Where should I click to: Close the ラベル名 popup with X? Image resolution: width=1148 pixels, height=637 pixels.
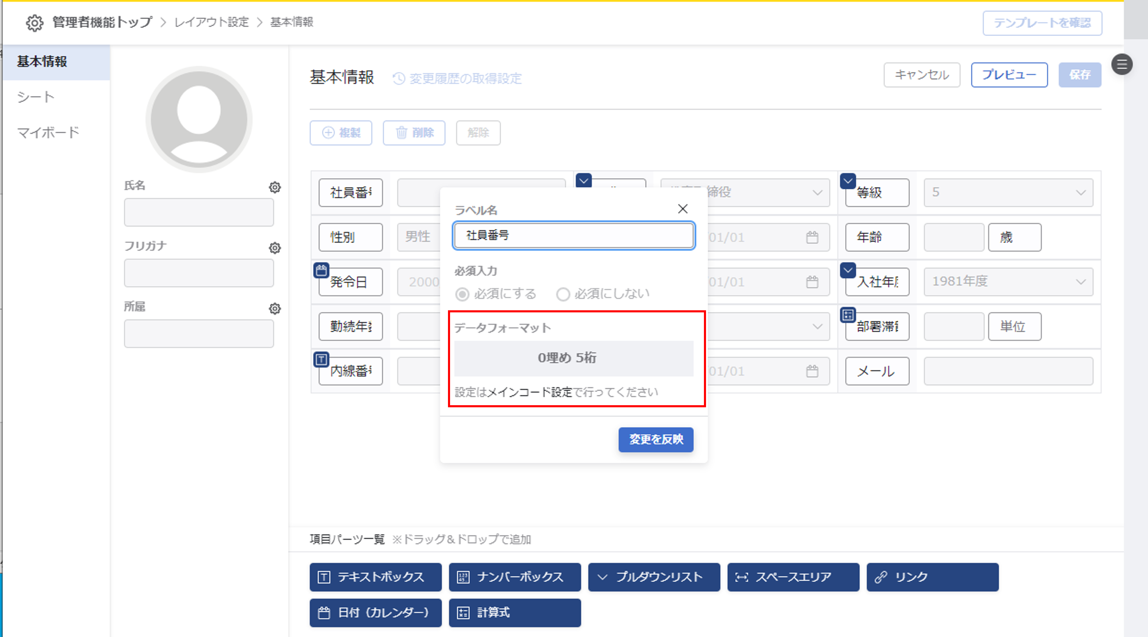pyautogui.click(x=682, y=209)
